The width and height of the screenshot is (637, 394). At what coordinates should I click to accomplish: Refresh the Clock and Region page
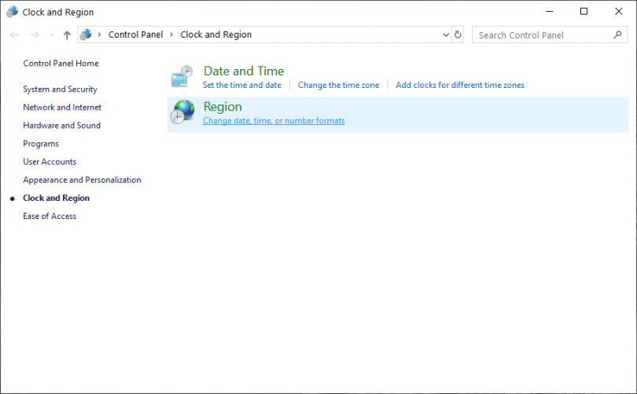click(458, 35)
